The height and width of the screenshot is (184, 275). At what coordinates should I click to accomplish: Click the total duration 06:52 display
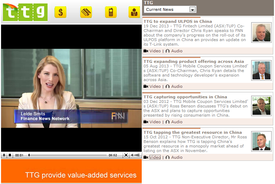(x=113, y=155)
